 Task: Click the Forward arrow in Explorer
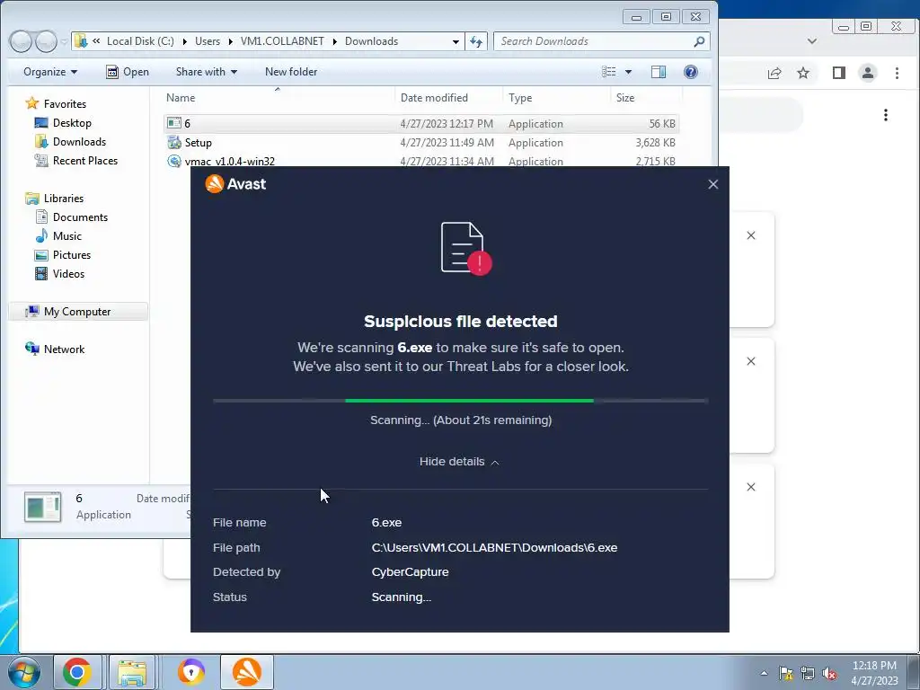coord(46,41)
